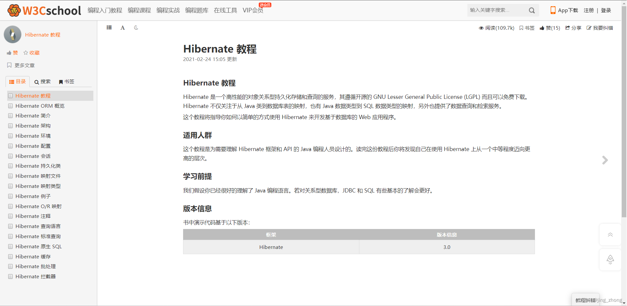Screen dimensions: 627x306
Task: Go to next page chevron arrow
Action: 605,160
